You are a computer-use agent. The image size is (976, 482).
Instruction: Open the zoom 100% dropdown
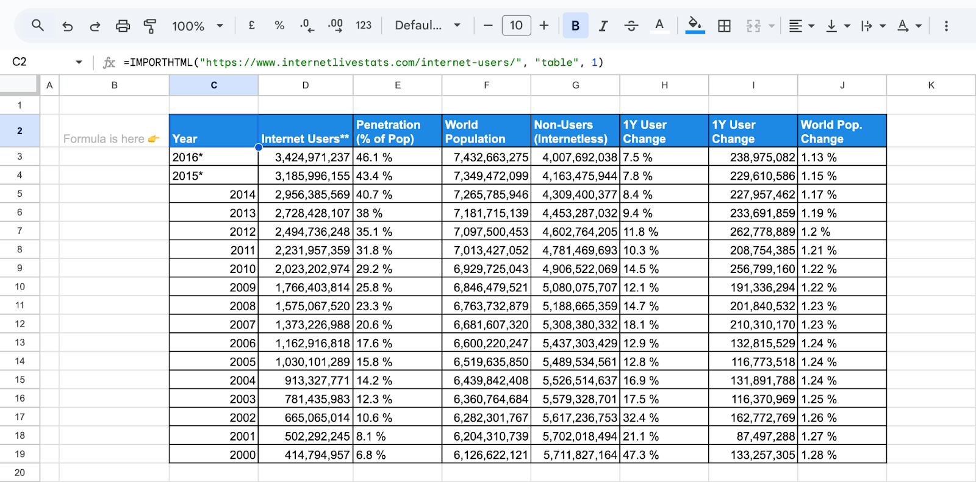click(198, 26)
